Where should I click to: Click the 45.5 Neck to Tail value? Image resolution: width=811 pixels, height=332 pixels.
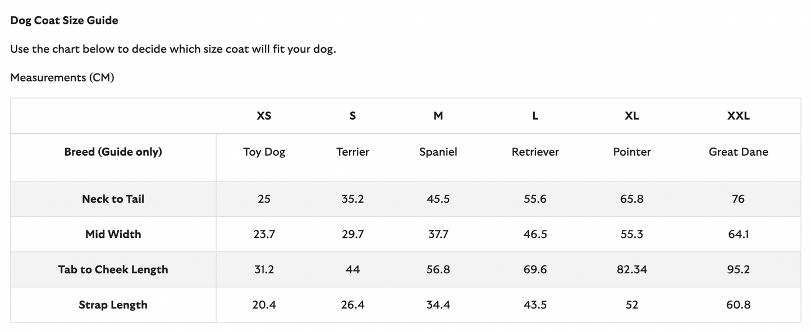(x=438, y=199)
